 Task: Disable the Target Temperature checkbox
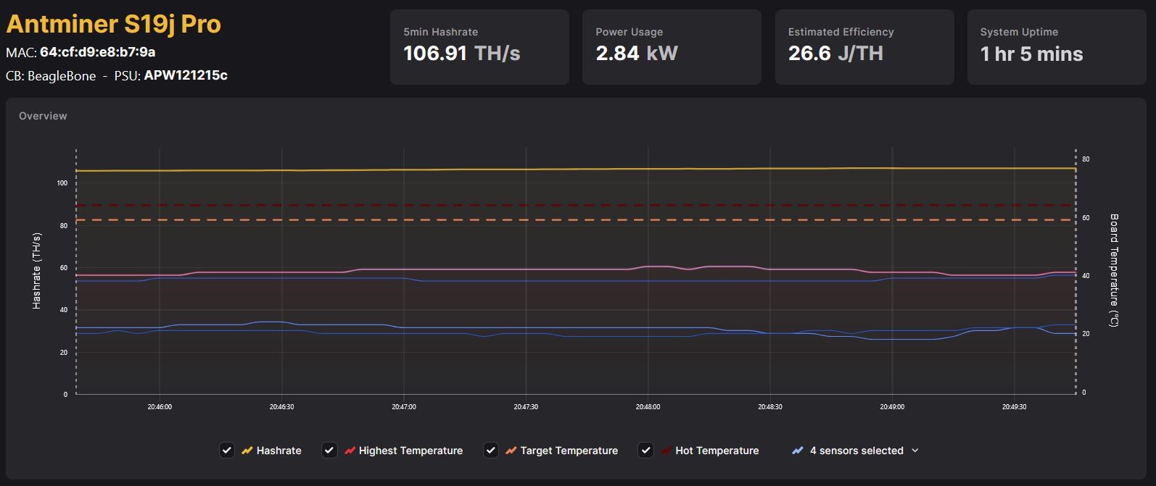[491, 451]
